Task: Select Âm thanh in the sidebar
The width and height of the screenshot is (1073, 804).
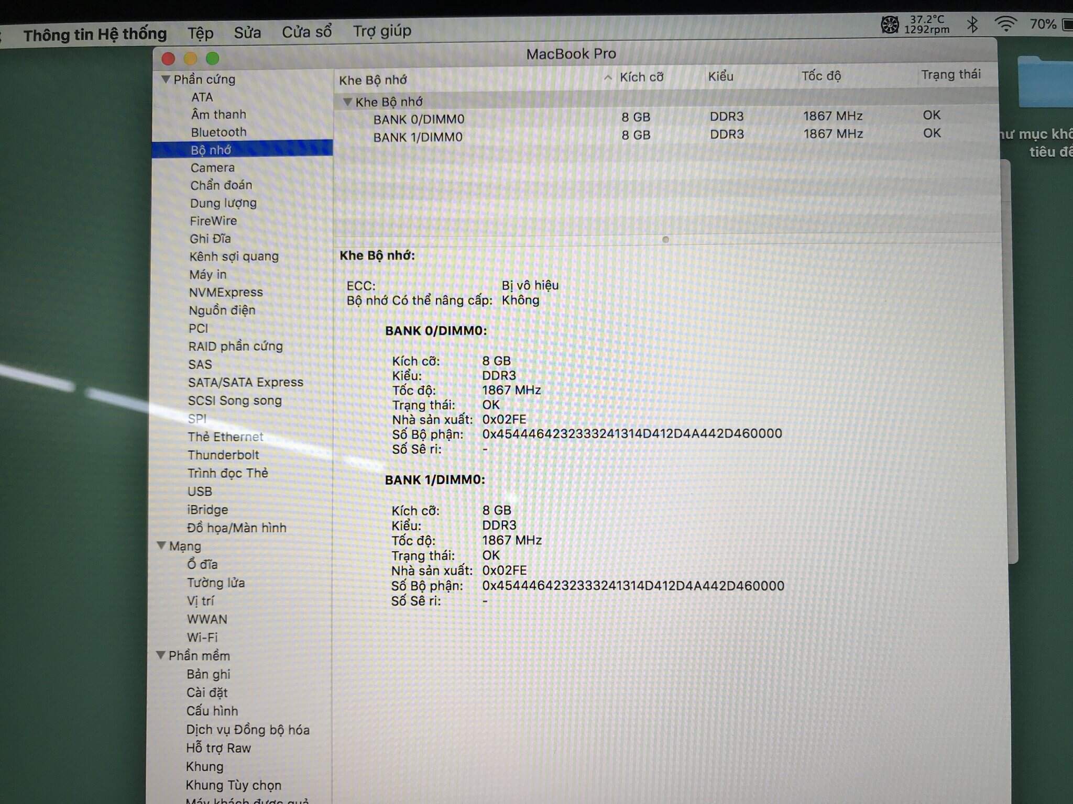Action: click(218, 115)
